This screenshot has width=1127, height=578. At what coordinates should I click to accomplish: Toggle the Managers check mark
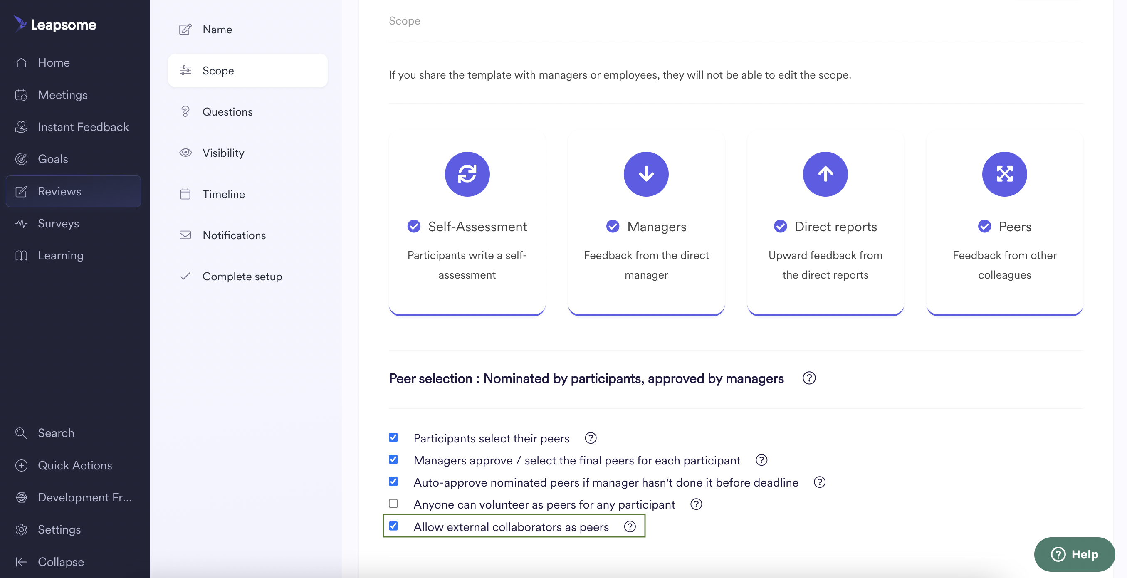pyautogui.click(x=613, y=226)
